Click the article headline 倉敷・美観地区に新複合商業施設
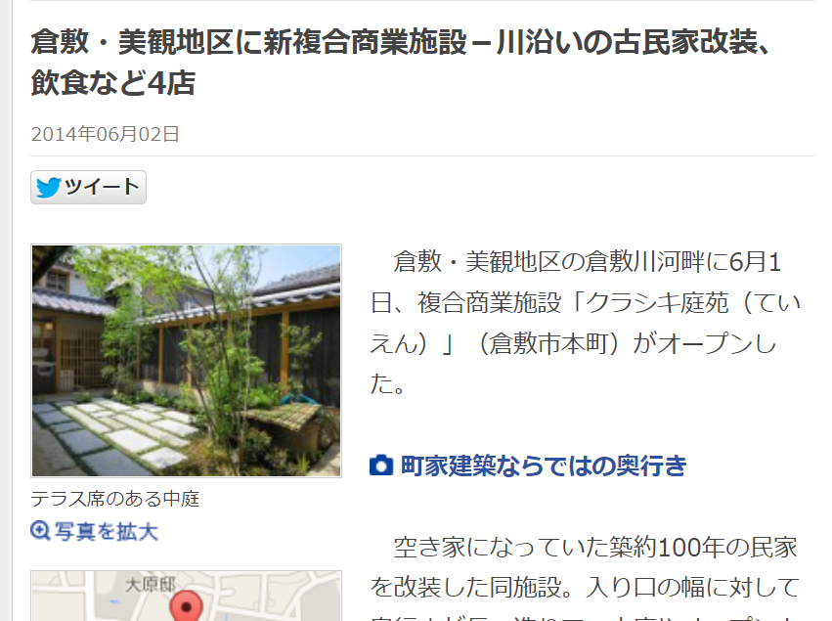The width and height of the screenshot is (832, 621). click(248, 42)
